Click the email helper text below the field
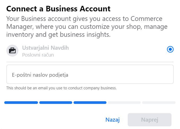The width and height of the screenshot is (180, 129). [x=61, y=88]
